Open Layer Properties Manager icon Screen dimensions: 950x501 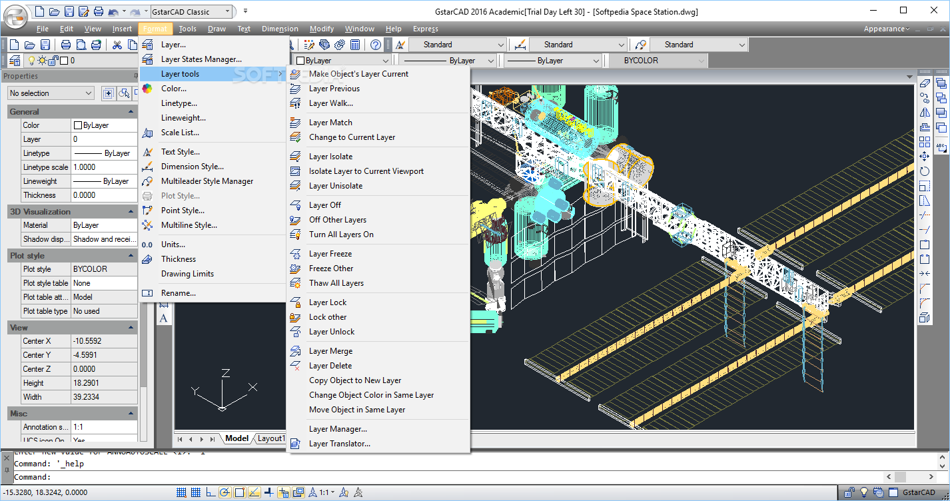[x=15, y=61]
